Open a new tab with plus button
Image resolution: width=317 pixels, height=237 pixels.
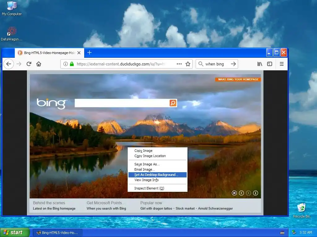point(89,52)
